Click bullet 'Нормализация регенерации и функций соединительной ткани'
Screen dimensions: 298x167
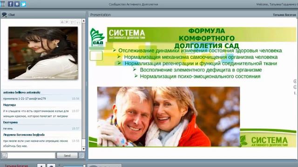201,64
